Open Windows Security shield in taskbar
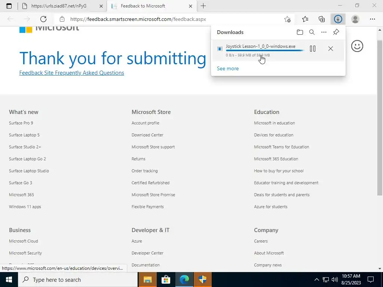The image size is (383, 287). coord(202,280)
